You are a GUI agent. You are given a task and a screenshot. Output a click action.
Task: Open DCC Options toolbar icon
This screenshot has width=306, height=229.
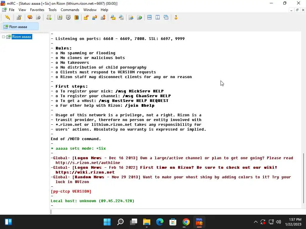[103, 18]
